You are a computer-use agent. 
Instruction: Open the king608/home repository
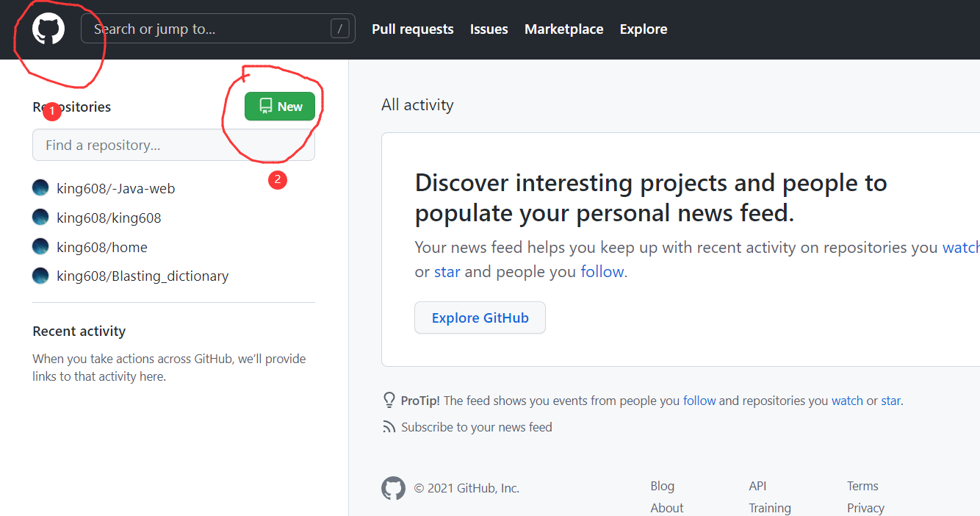pyautogui.click(x=102, y=247)
